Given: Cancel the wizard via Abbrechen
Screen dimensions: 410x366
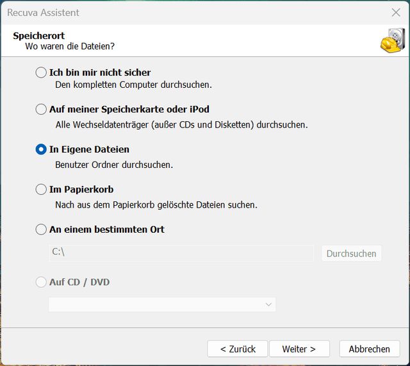Looking at the screenshot, I should (370, 349).
